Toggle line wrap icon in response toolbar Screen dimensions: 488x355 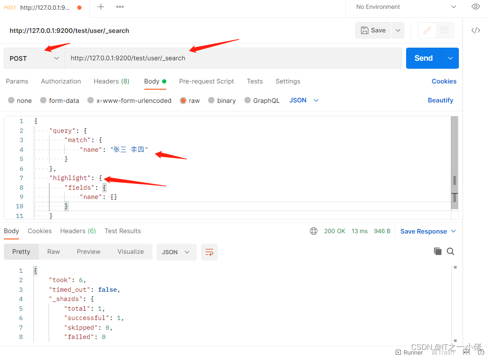click(x=209, y=252)
